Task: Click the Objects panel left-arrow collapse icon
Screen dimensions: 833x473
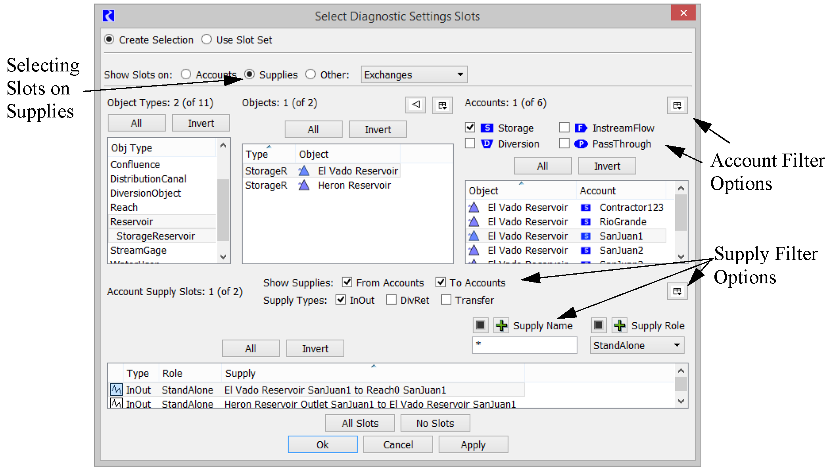Action: pos(415,105)
